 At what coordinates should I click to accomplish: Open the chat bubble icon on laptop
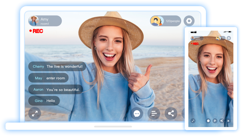[137, 114]
